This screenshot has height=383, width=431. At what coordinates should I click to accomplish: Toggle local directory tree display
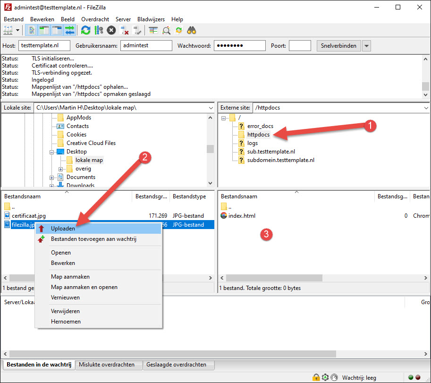tap(44, 30)
